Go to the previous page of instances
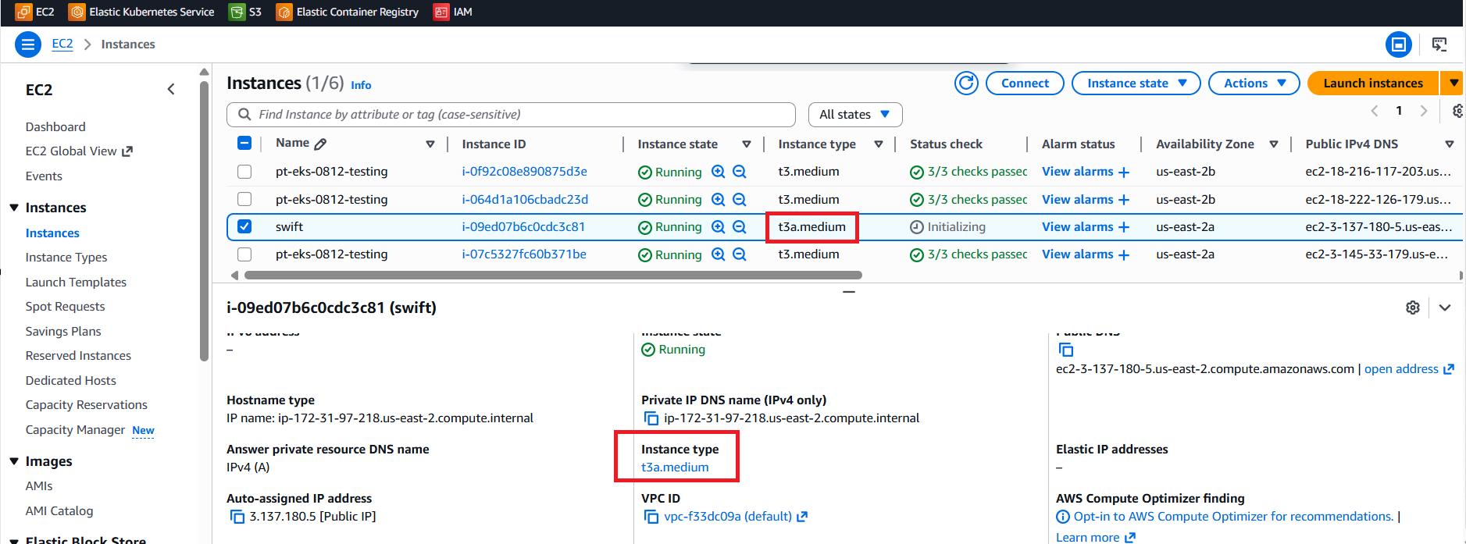Screen dimensions: 1466x544 1375,111
